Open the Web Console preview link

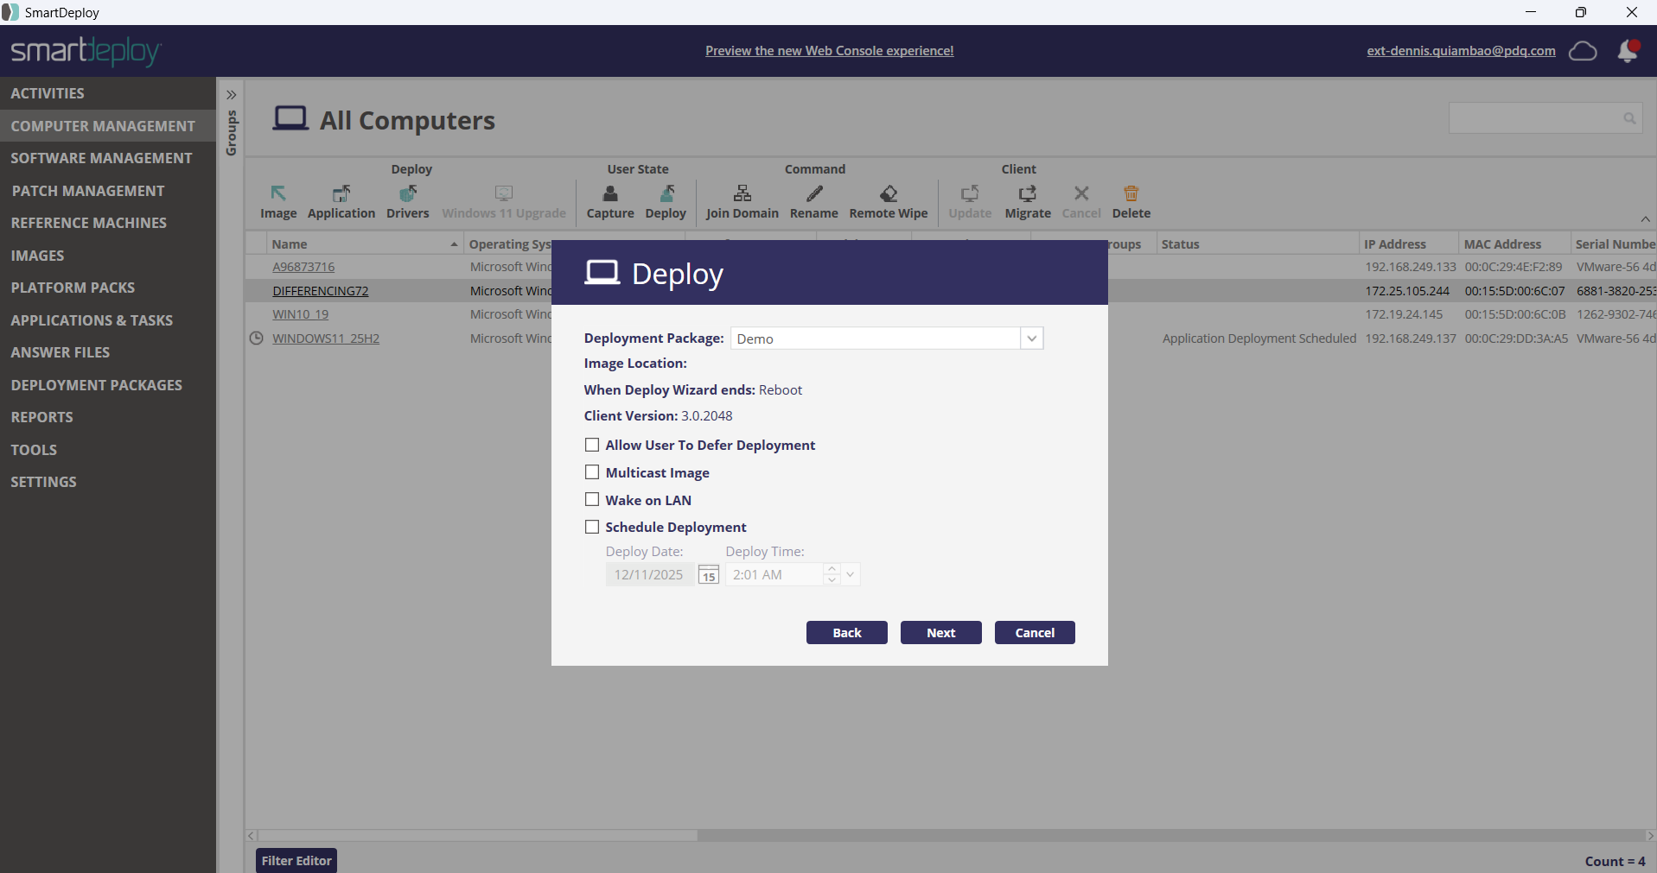click(x=829, y=51)
